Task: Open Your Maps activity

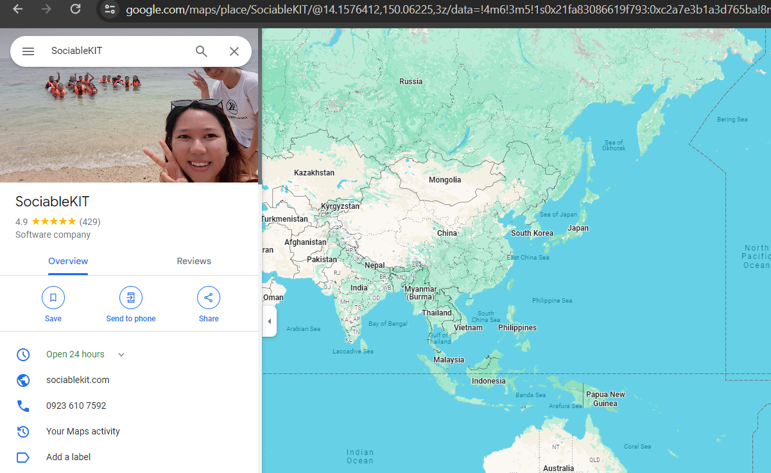Action: 83,431
